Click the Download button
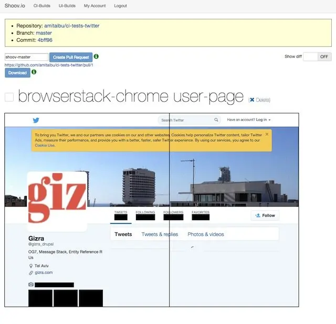This screenshot has height=324, width=336. (x=17, y=73)
